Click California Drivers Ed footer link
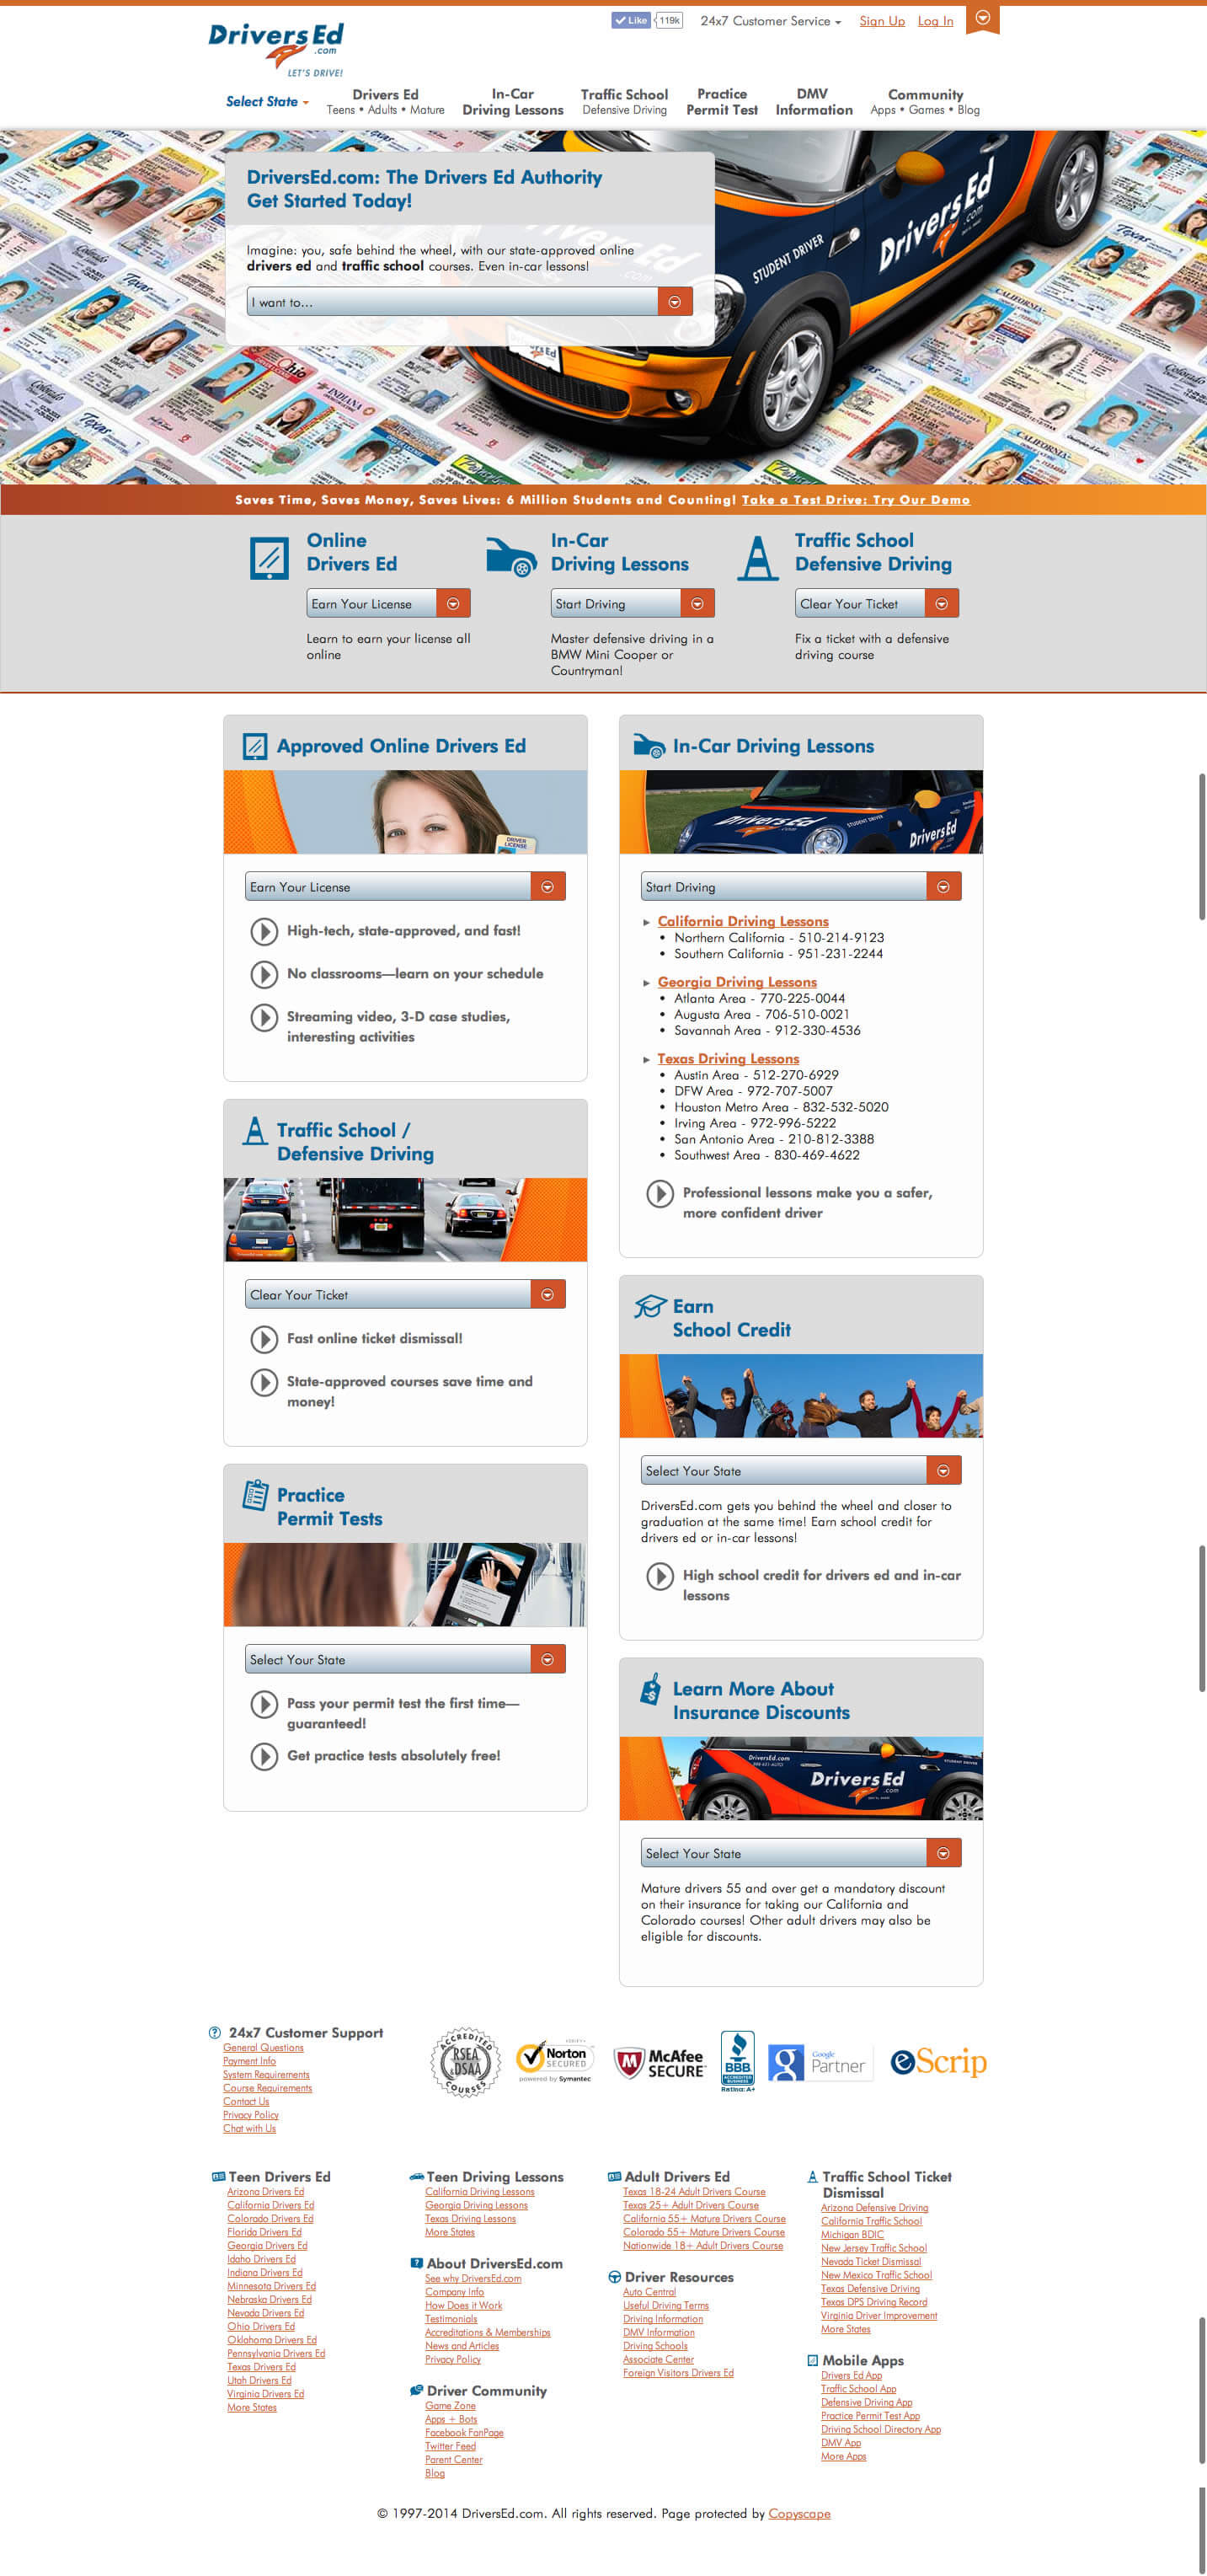 (x=270, y=2205)
